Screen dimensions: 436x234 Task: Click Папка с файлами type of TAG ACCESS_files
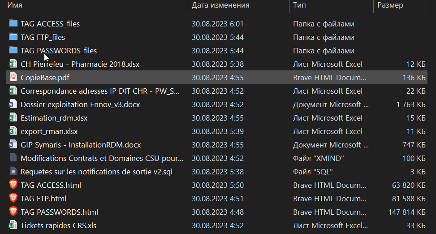324,24
